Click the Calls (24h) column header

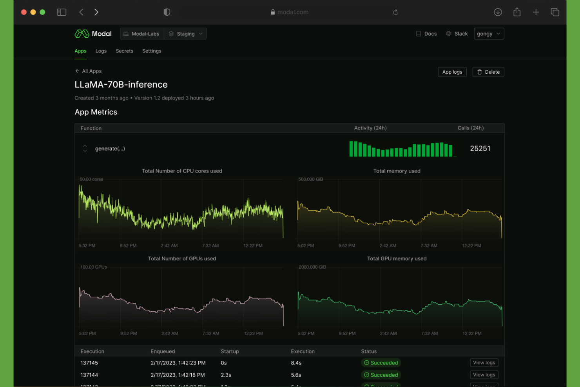tap(471, 128)
